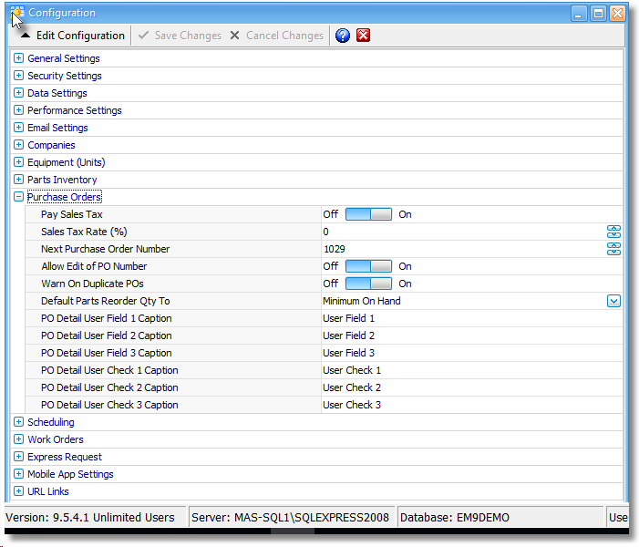Minimize the Configuration window
639x547 pixels.
tap(578, 13)
